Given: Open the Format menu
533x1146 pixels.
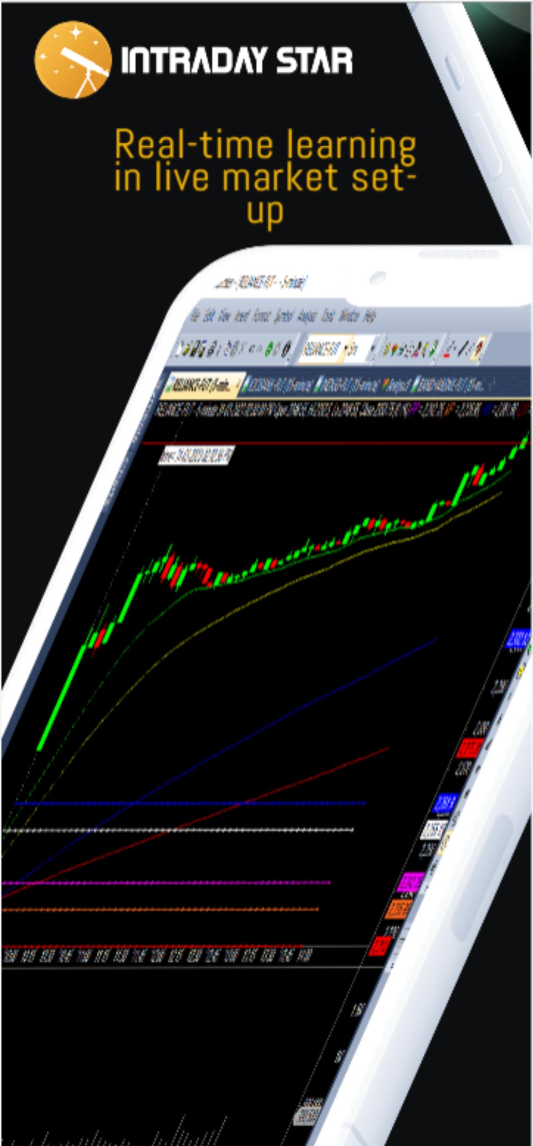Looking at the screenshot, I should (x=261, y=316).
